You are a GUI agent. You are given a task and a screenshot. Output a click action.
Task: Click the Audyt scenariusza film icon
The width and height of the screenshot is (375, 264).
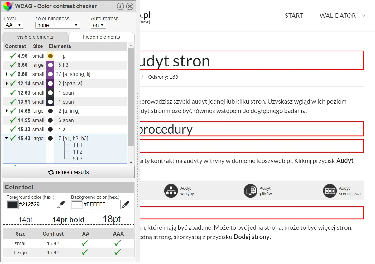click(x=330, y=191)
